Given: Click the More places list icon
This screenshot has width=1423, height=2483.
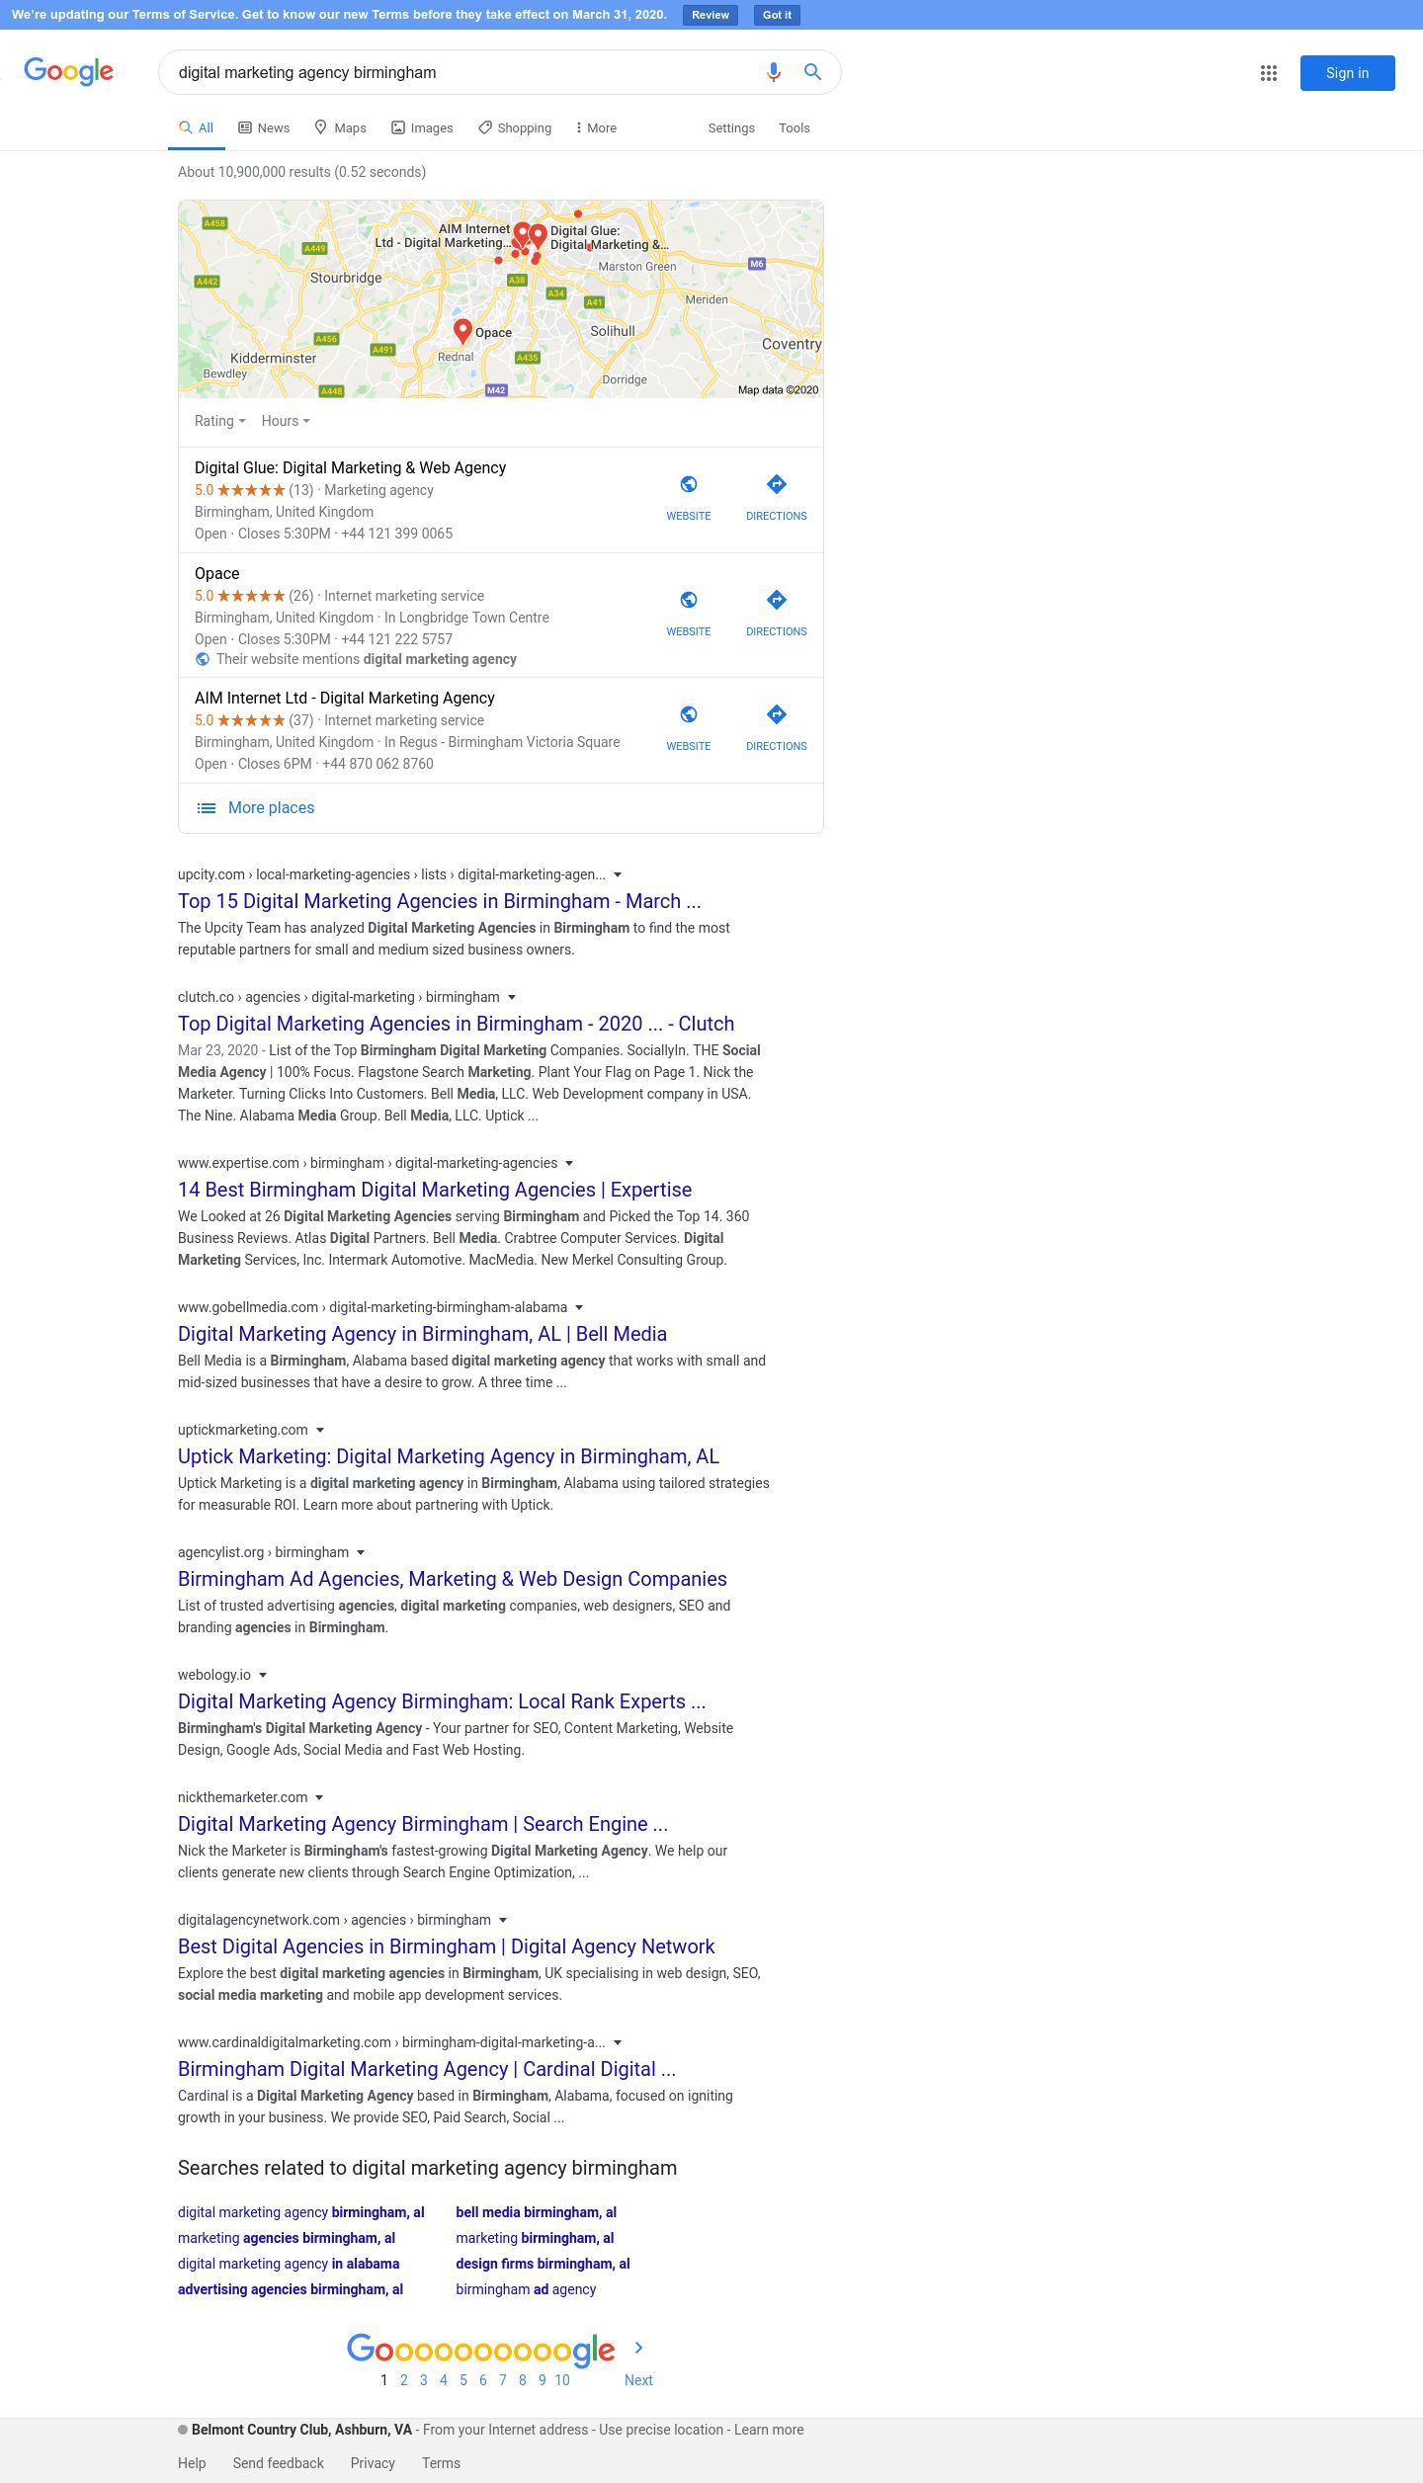Looking at the screenshot, I should [x=207, y=808].
